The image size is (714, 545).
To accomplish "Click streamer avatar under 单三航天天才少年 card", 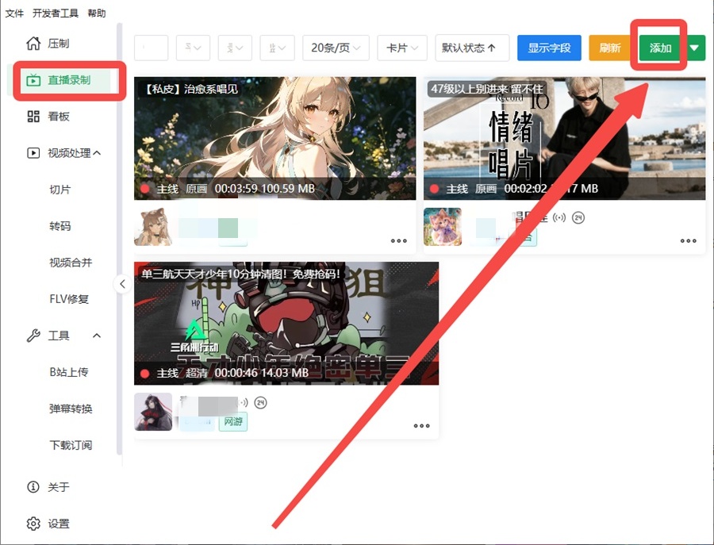I will pyautogui.click(x=153, y=412).
